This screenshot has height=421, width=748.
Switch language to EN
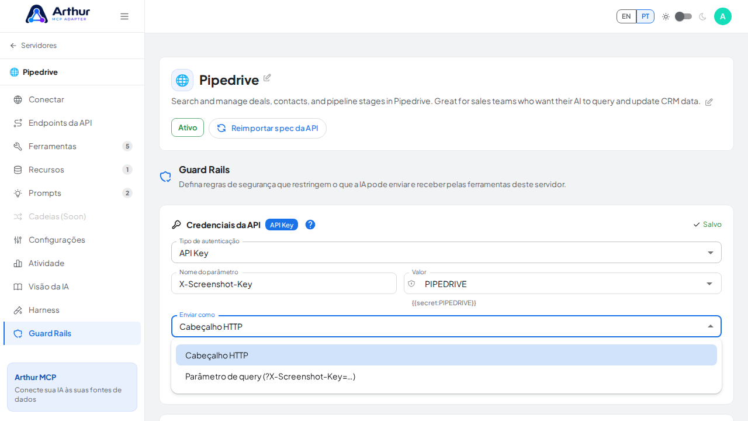point(626,16)
